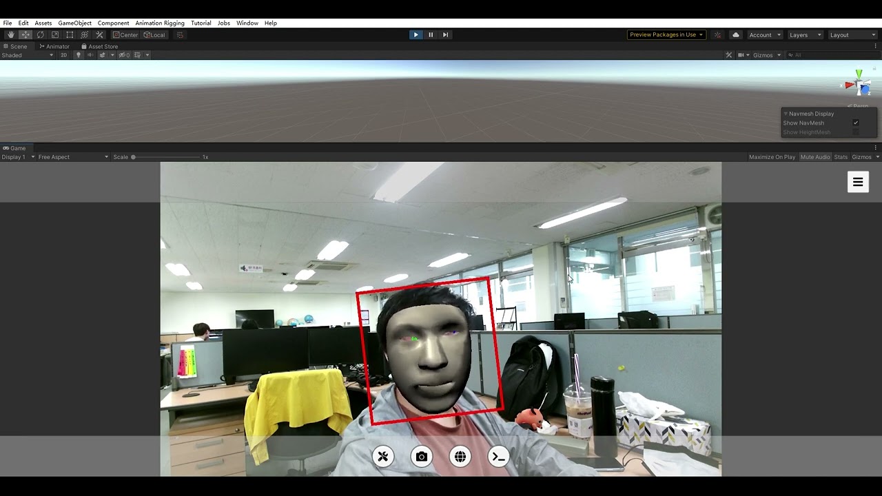The image size is (882, 496).
Task: Click the Play button
Action: [416, 34]
